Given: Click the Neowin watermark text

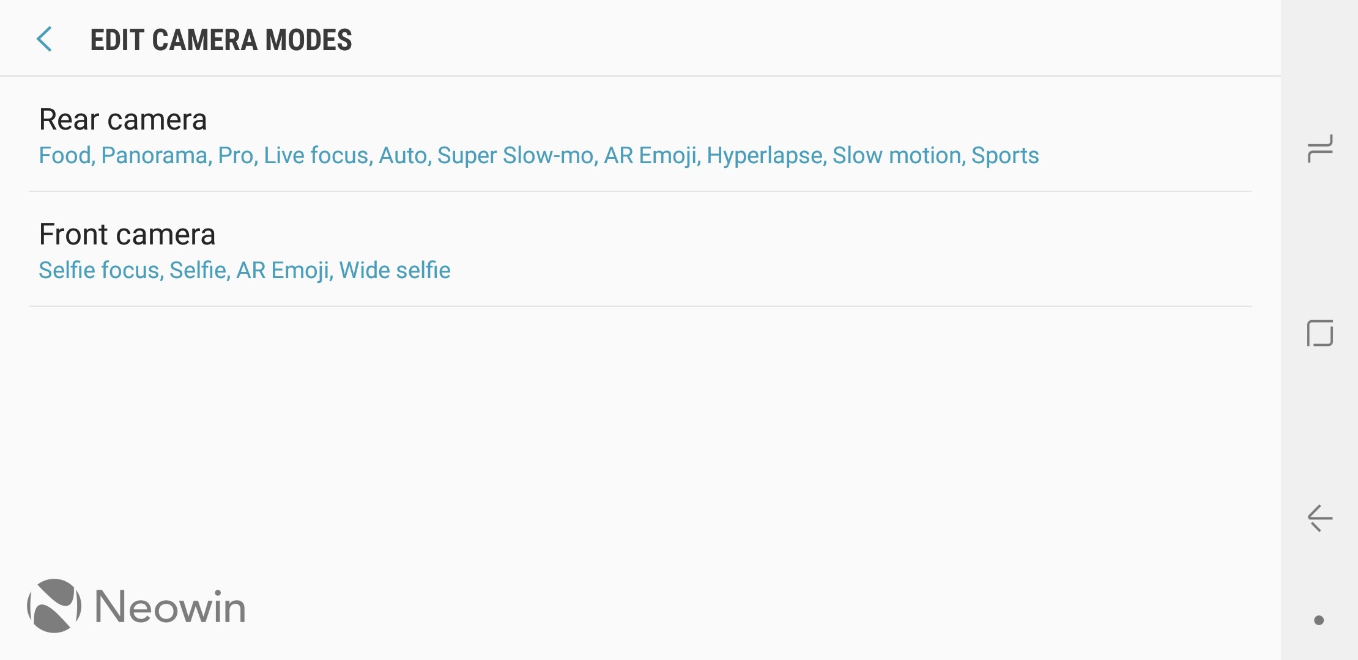Looking at the screenshot, I should [x=170, y=607].
